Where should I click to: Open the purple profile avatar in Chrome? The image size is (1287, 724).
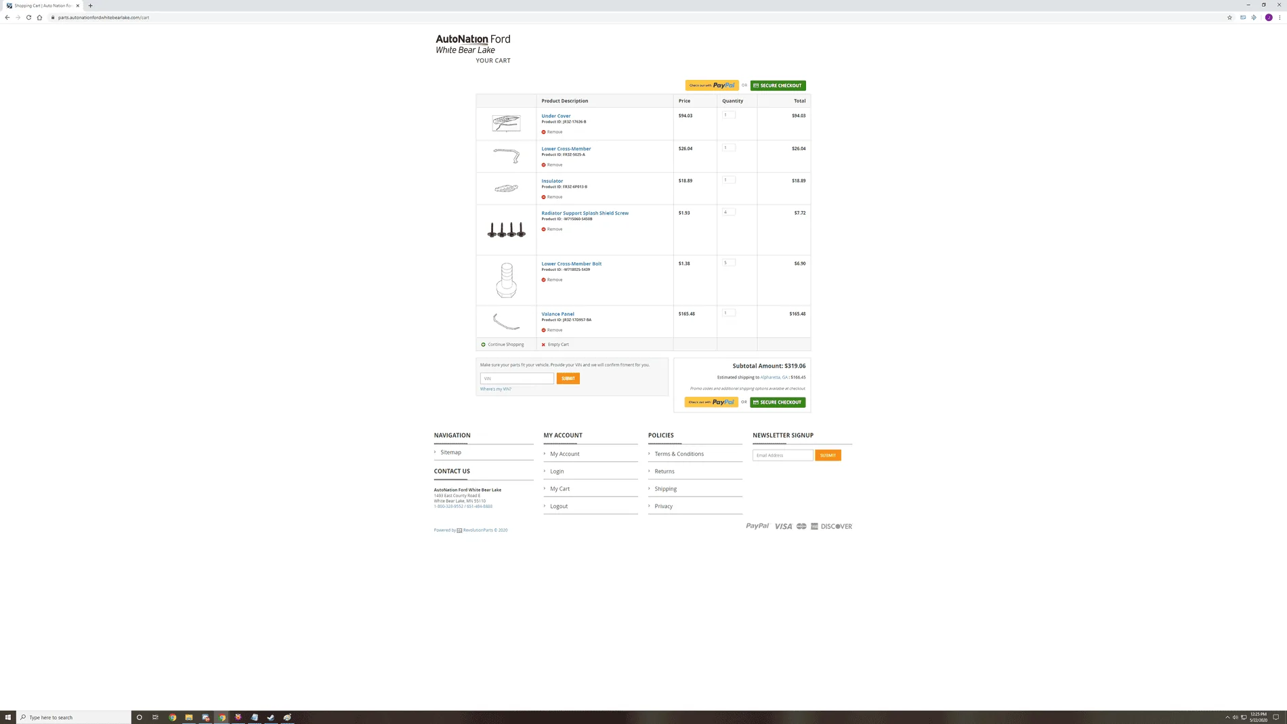click(x=1269, y=18)
